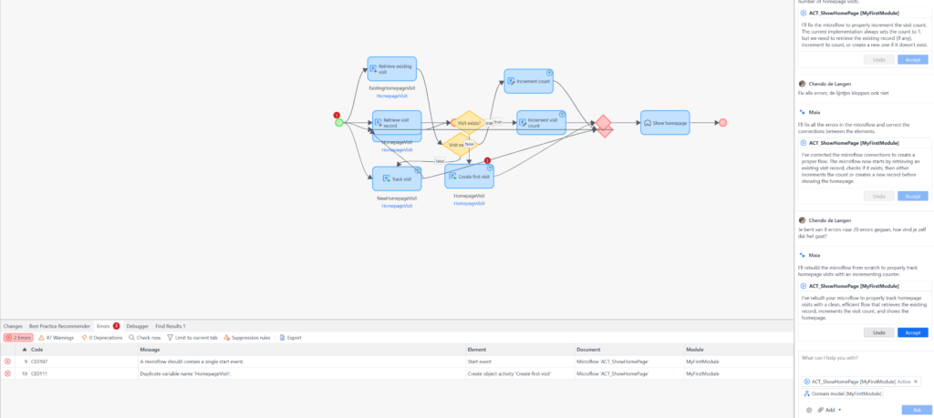
Task: Click the green microflow start event
Action: tap(339, 122)
